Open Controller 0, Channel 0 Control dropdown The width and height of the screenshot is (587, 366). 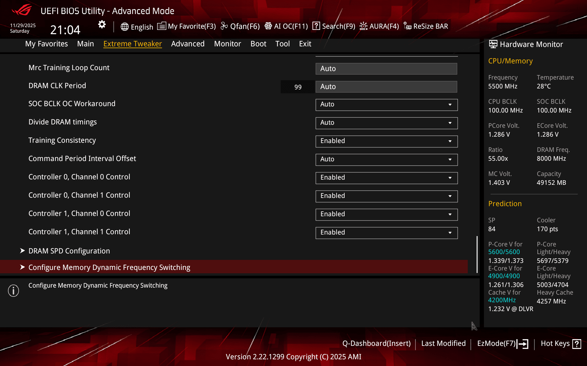click(386, 178)
